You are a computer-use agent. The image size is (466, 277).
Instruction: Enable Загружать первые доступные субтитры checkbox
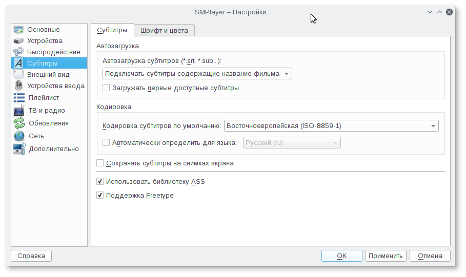[x=106, y=88]
